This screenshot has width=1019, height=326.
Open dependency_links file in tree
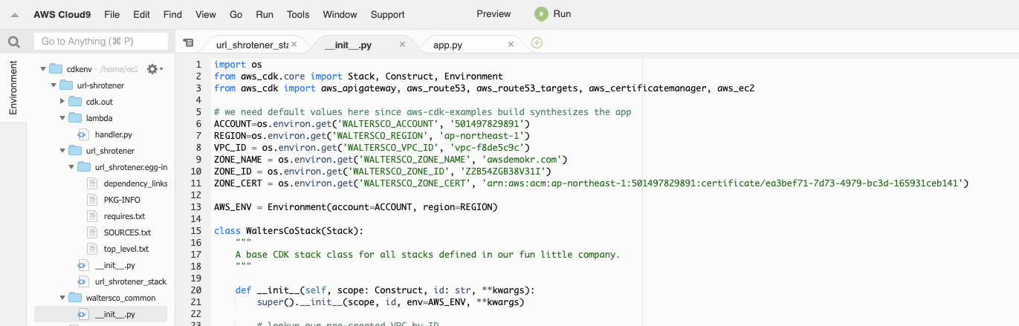click(x=135, y=183)
